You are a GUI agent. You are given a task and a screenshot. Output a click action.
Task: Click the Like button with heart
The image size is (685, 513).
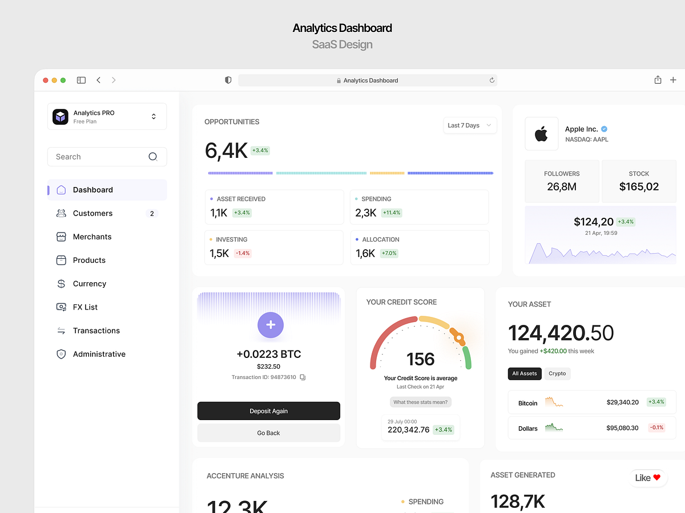(648, 478)
